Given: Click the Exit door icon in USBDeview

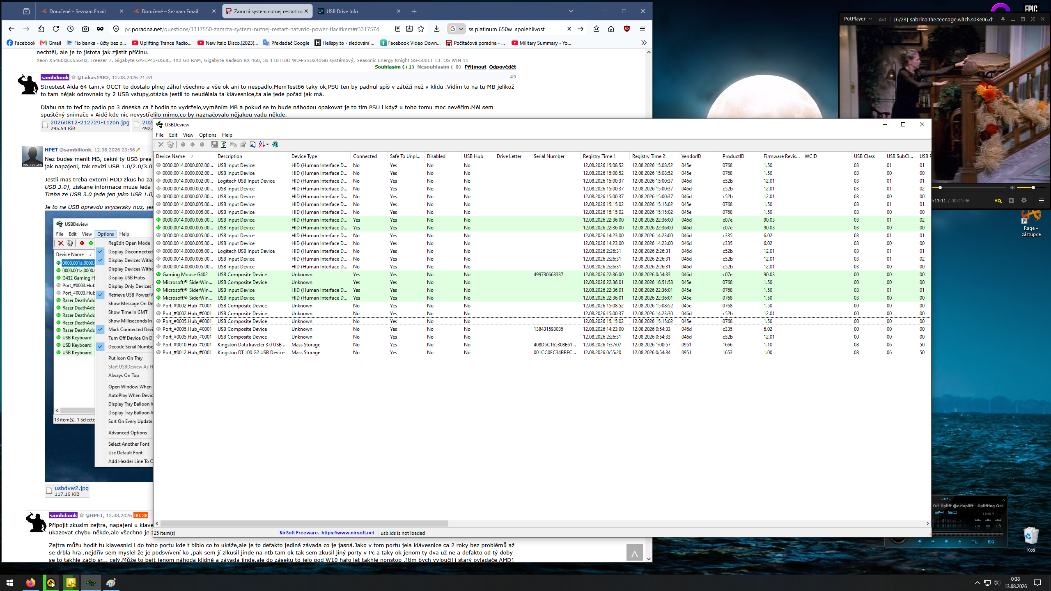Looking at the screenshot, I should (x=275, y=144).
